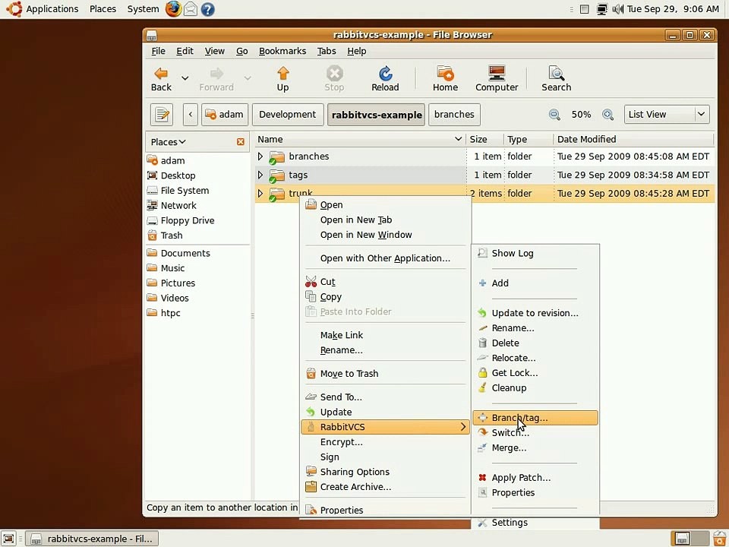Click the adam path button
Viewport: 729px width, 547px height.
tap(225, 115)
